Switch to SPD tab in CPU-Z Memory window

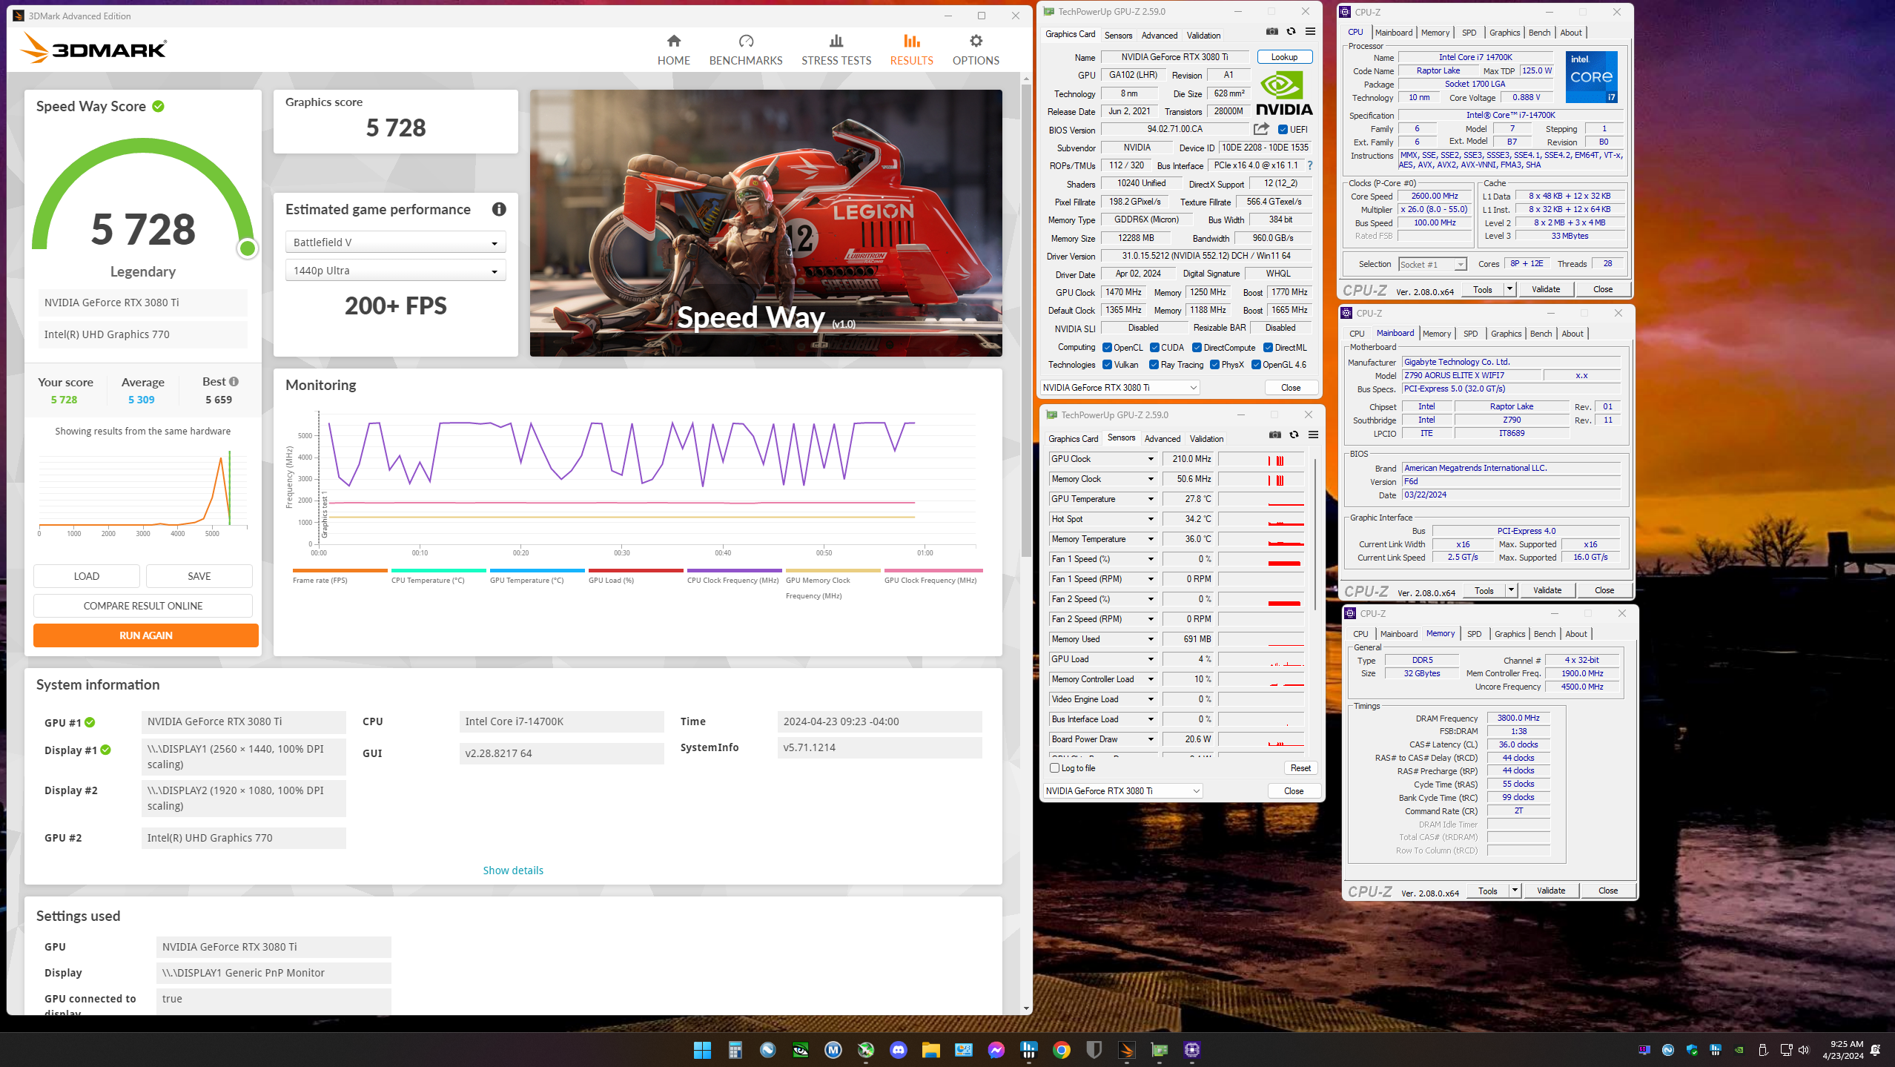(1474, 634)
